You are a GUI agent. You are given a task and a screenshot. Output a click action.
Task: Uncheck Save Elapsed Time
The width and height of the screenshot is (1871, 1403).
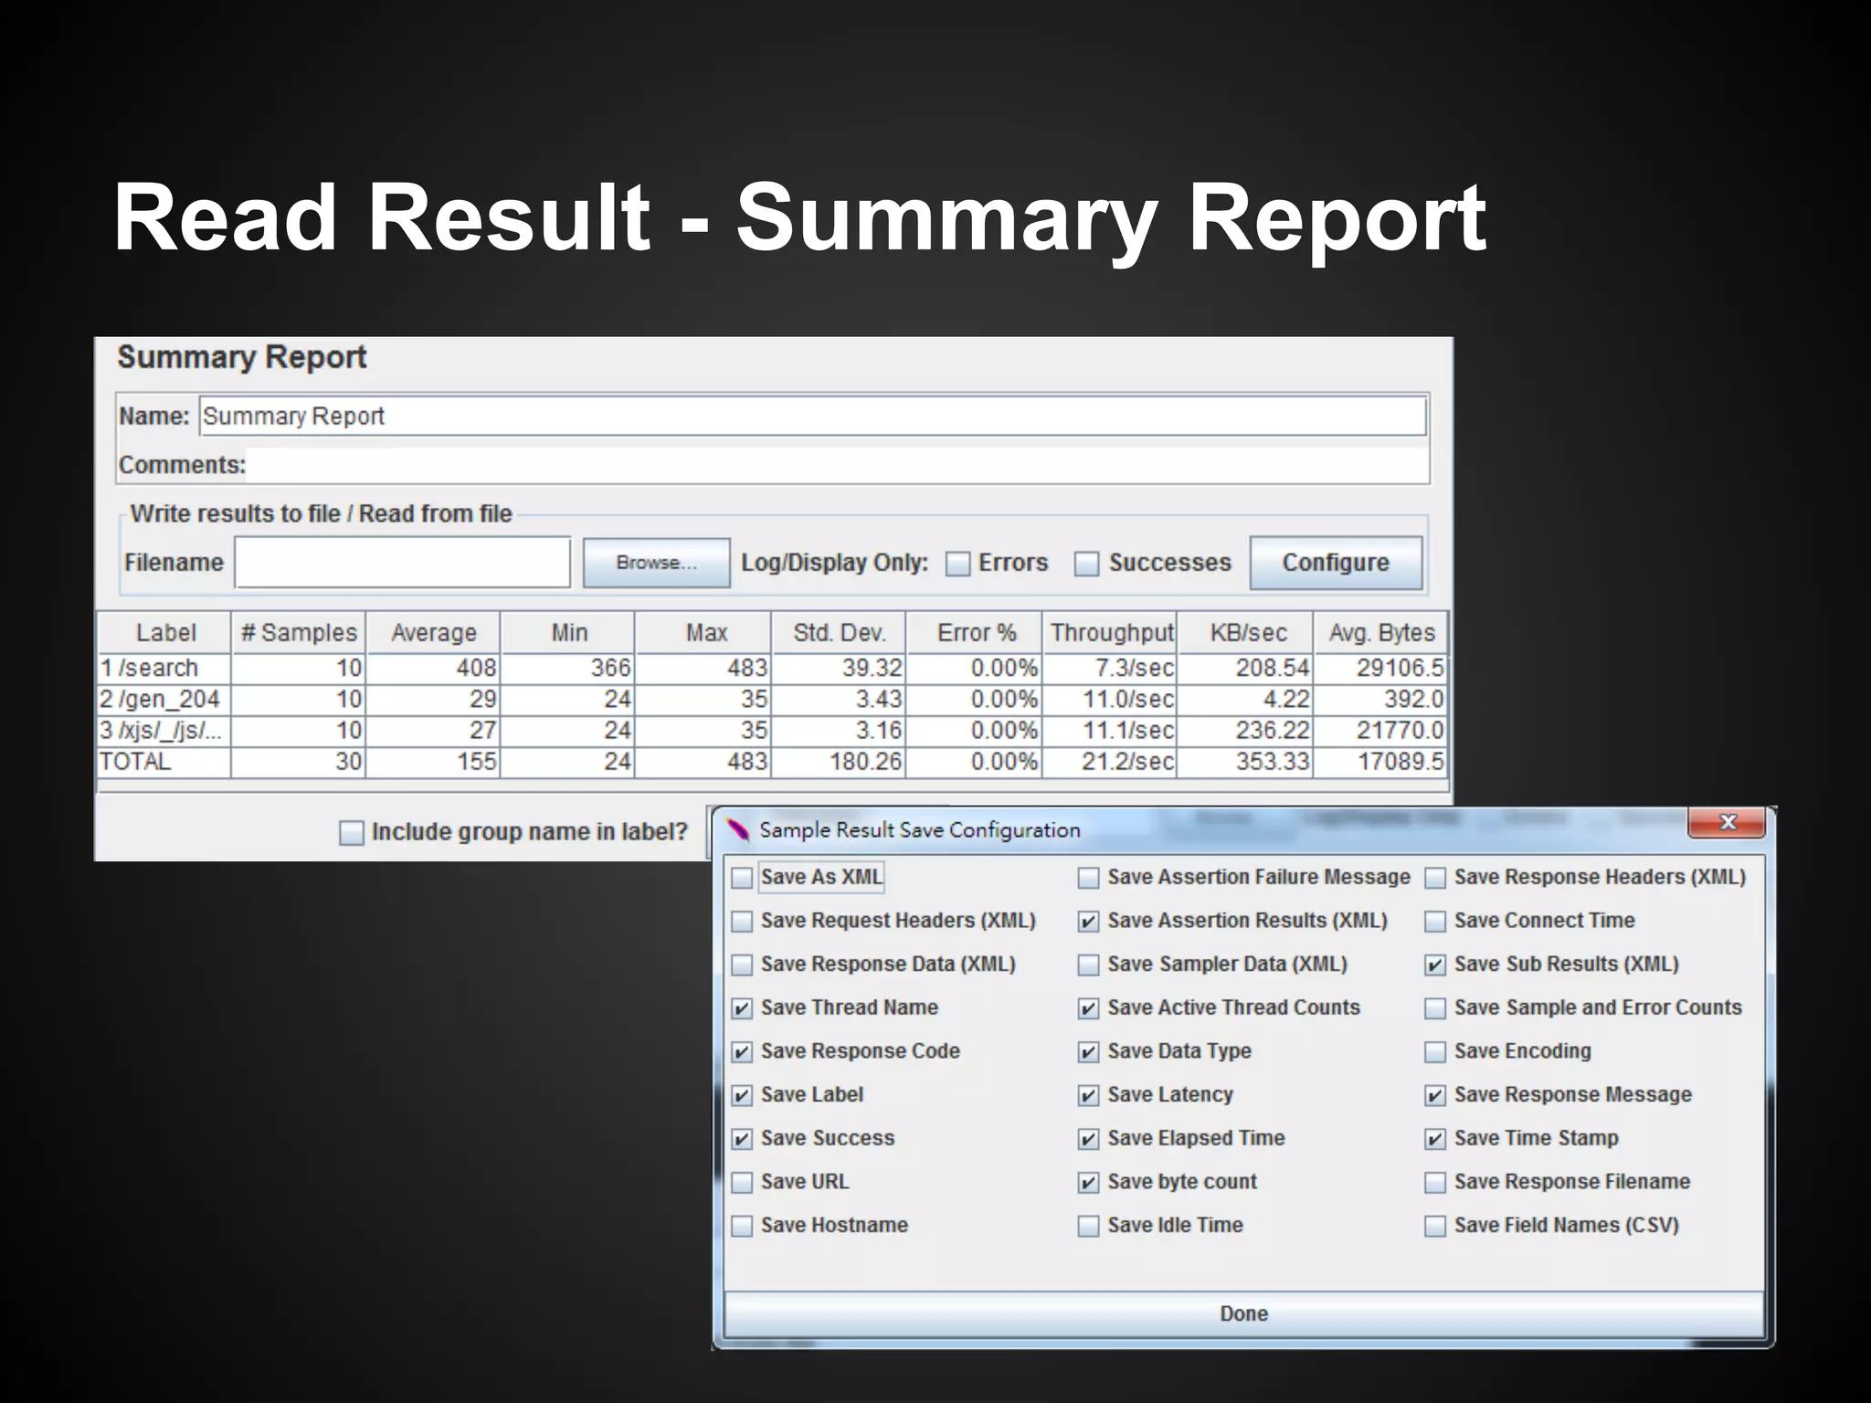click(x=1088, y=1139)
